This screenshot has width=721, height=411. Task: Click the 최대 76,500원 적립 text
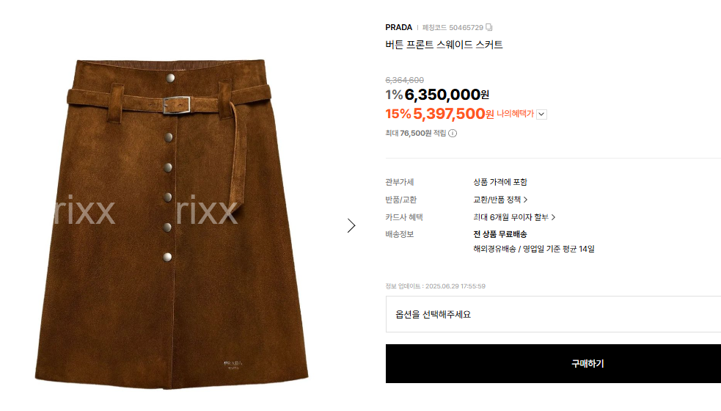coord(416,134)
